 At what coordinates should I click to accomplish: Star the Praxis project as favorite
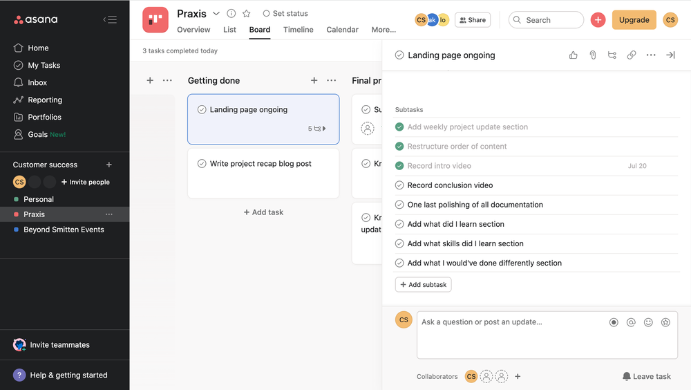pyautogui.click(x=247, y=13)
